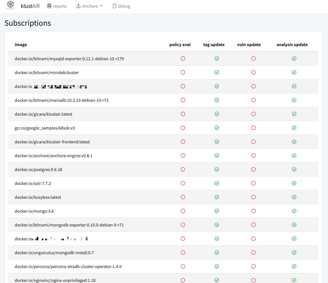Select docker.io/bitnami/mysqld-exporter:0.12.1-debian-10-r179 row text
328x283 pixels.
[x=69, y=59]
